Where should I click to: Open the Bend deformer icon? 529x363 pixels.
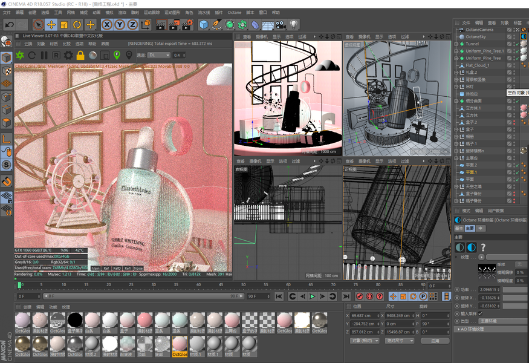tap(255, 25)
